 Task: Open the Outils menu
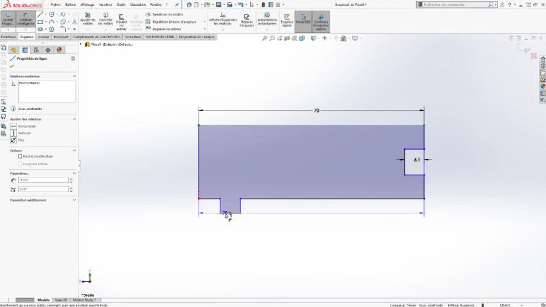click(121, 5)
